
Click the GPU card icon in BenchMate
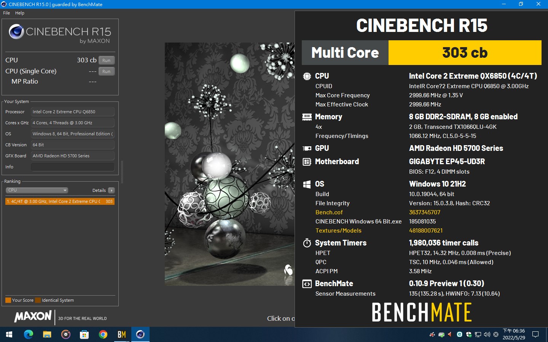click(307, 149)
